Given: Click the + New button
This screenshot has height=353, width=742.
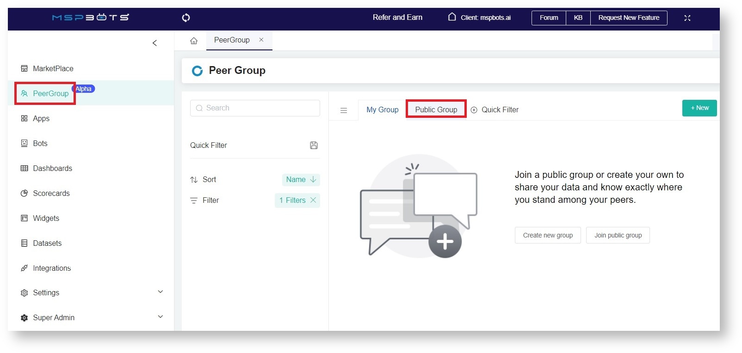Looking at the screenshot, I should click(699, 108).
